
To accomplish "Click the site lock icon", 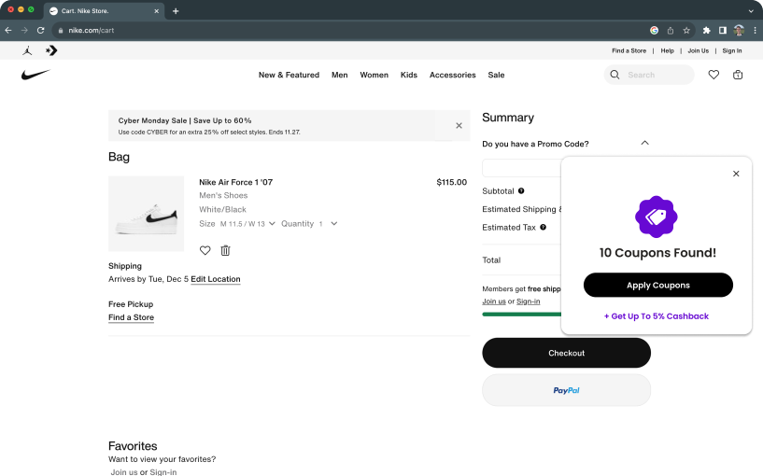I will click(x=61, y=30).
